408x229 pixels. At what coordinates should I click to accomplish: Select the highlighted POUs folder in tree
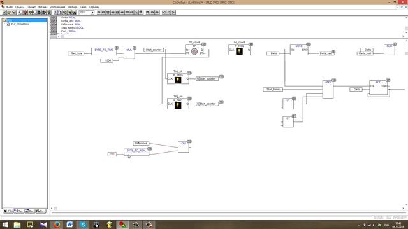click(x=25, y=20)
